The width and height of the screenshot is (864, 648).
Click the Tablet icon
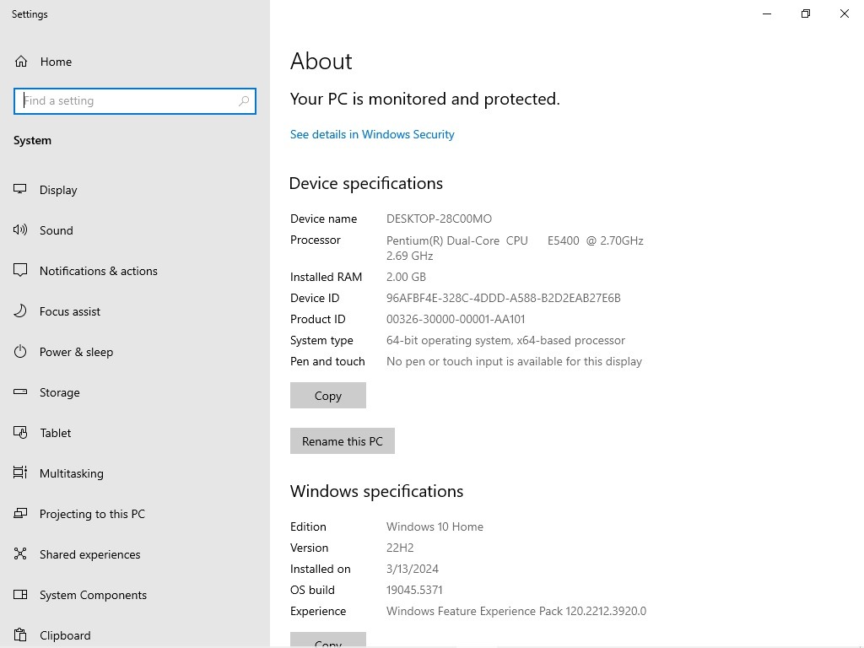click(20, 433)
